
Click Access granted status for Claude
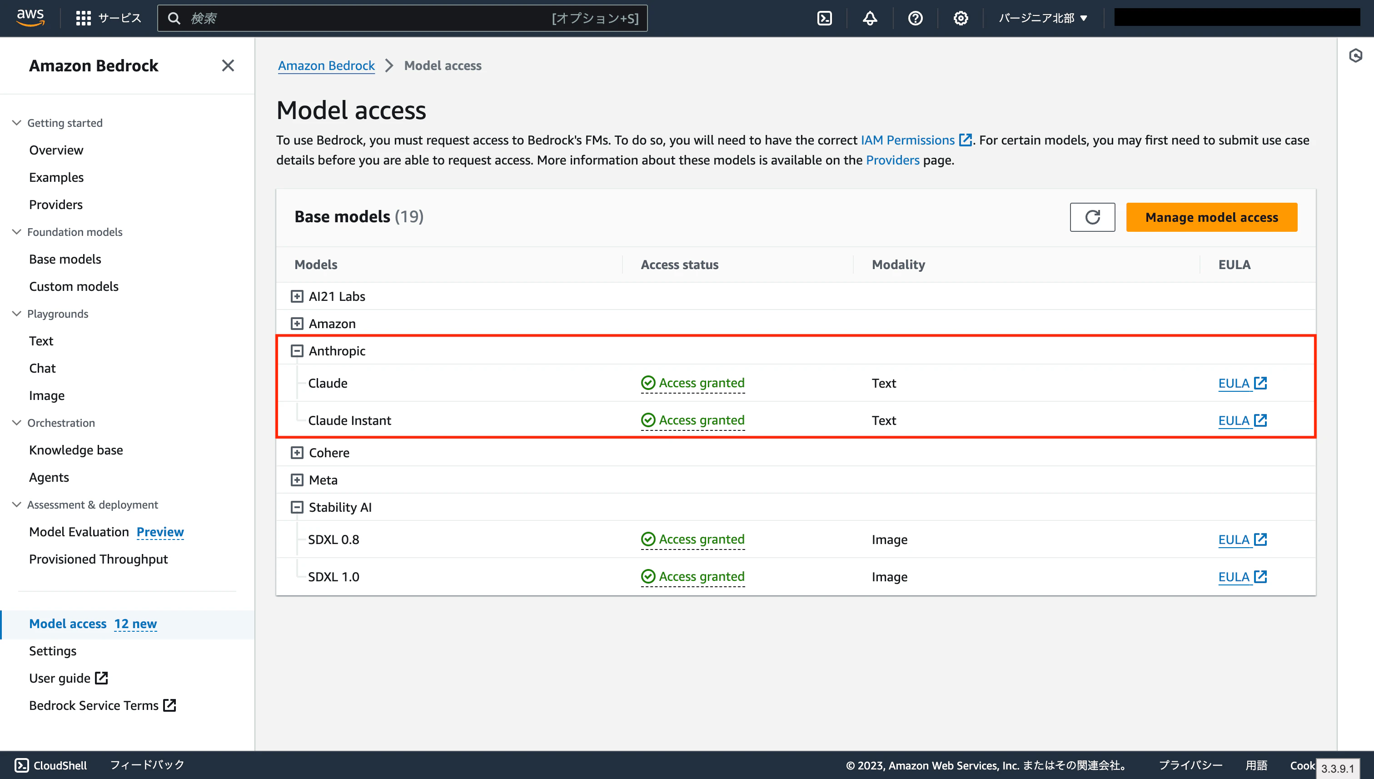coord(692,383)
